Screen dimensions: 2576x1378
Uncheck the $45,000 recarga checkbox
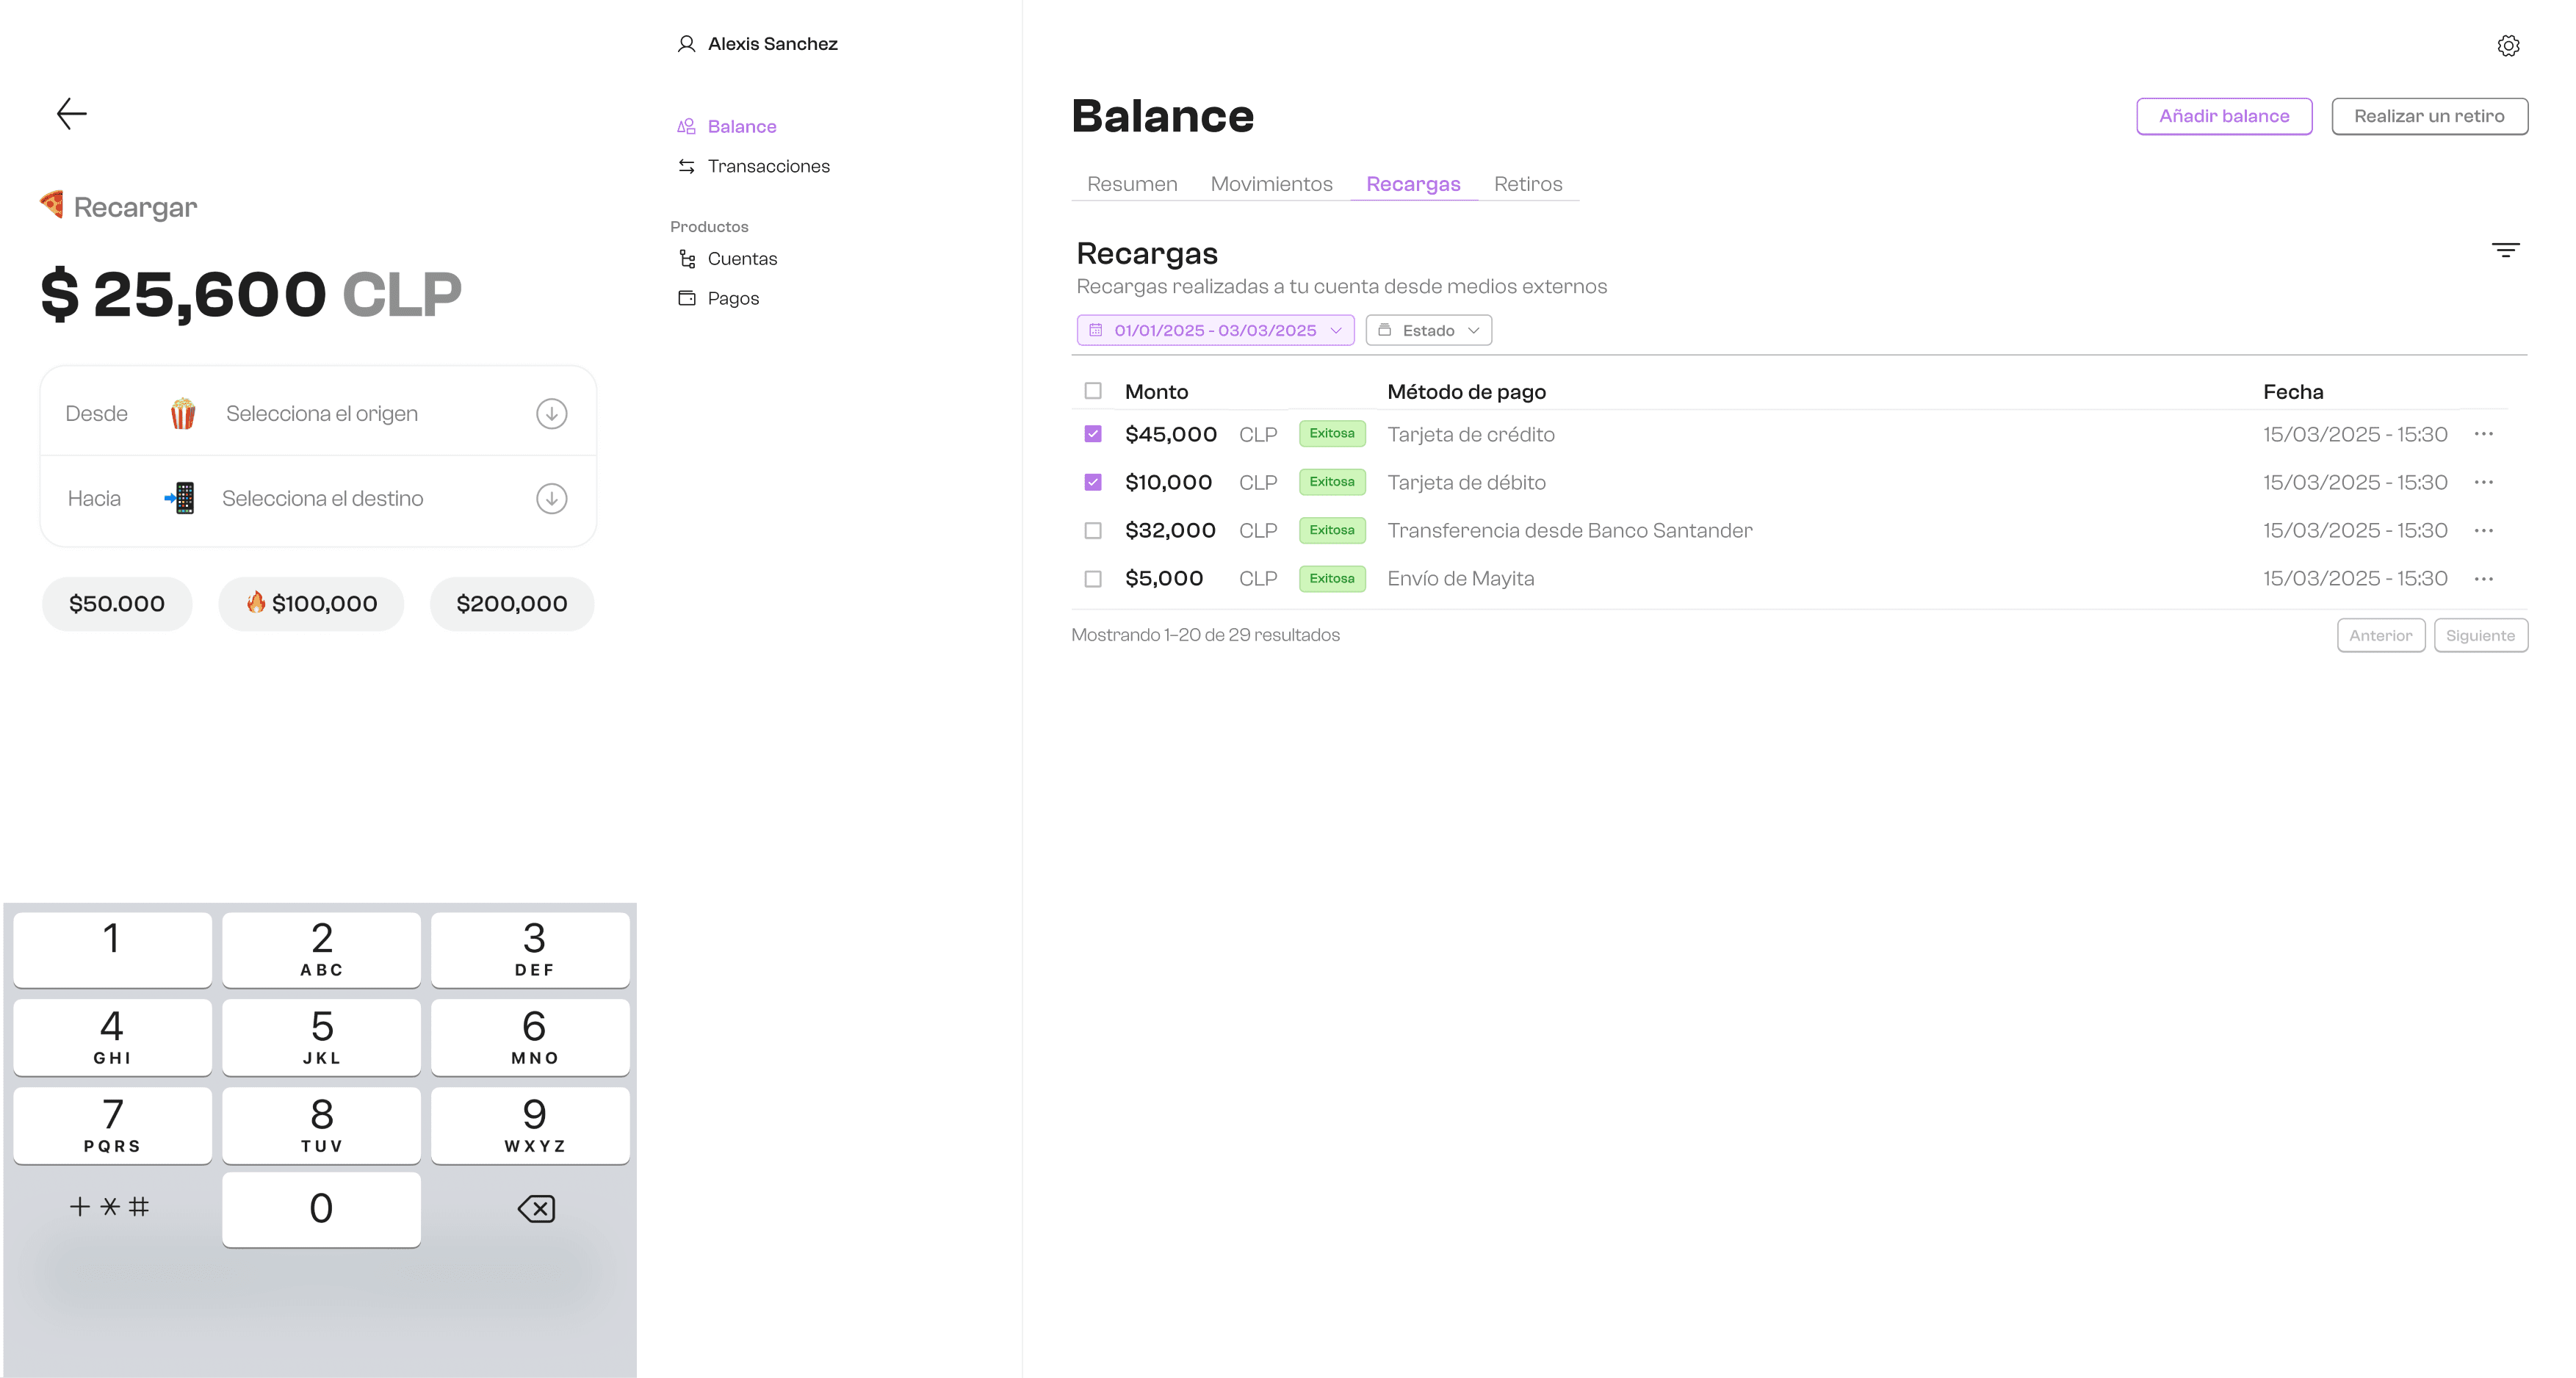[x=1093, y=434]
